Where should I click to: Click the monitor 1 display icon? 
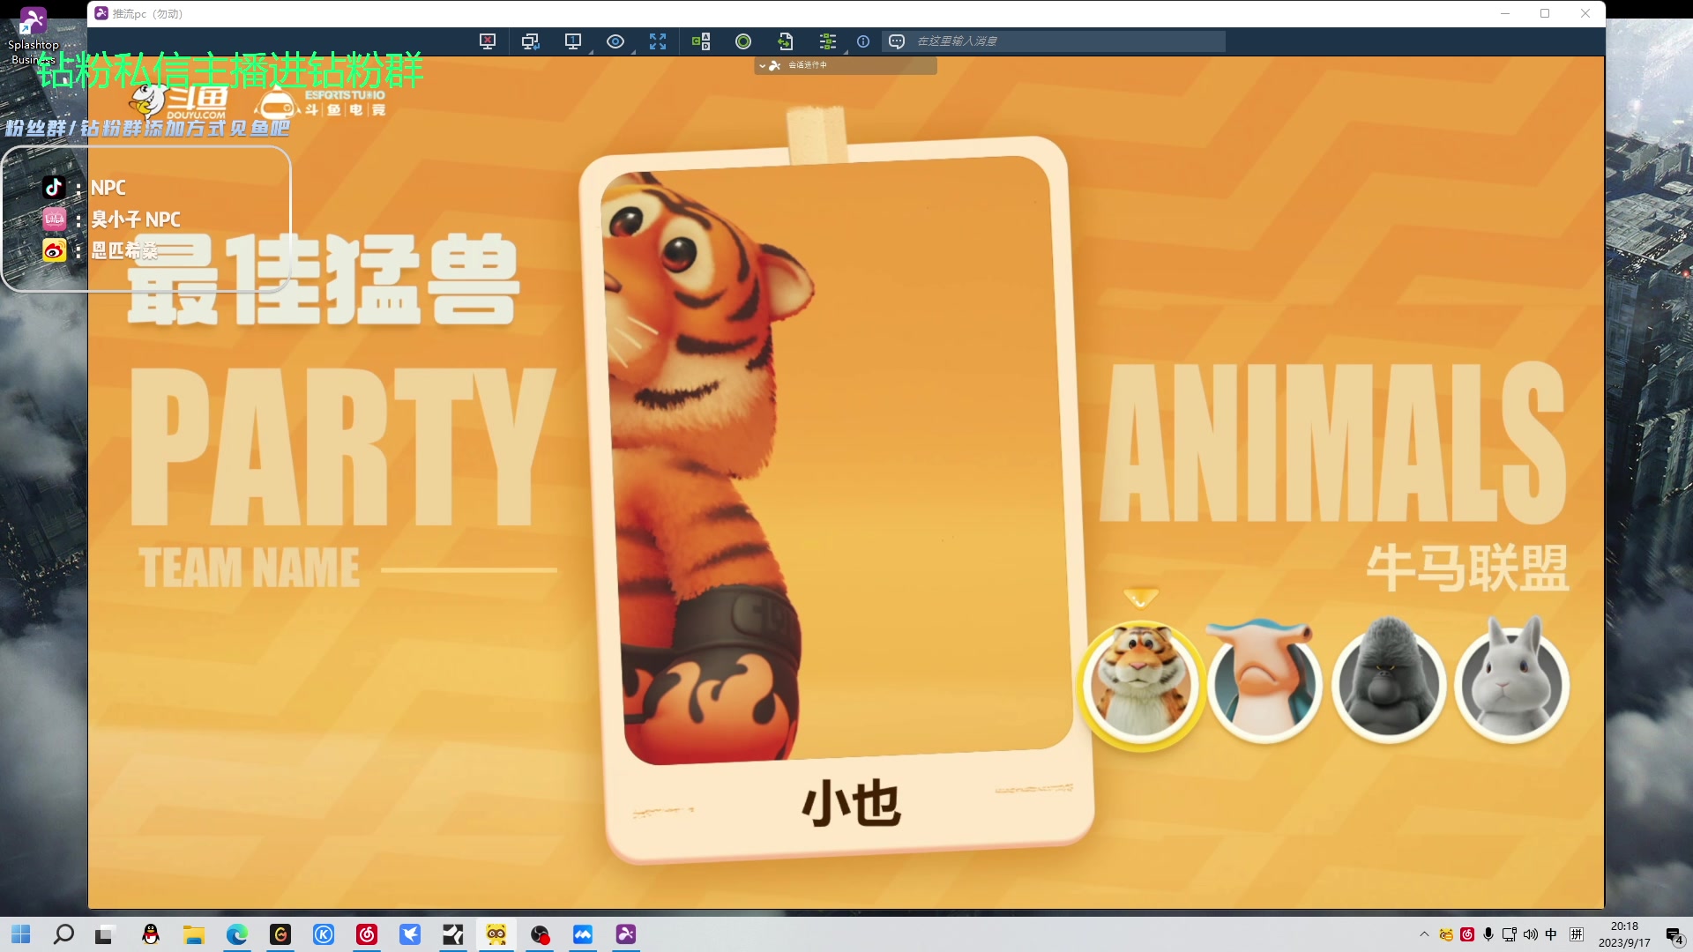coord(573,40)
